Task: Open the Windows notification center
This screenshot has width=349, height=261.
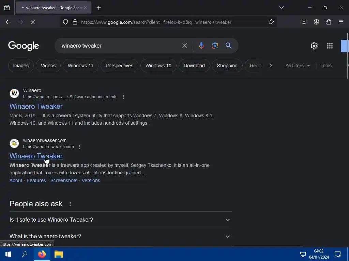Action: tap(338, 254)
